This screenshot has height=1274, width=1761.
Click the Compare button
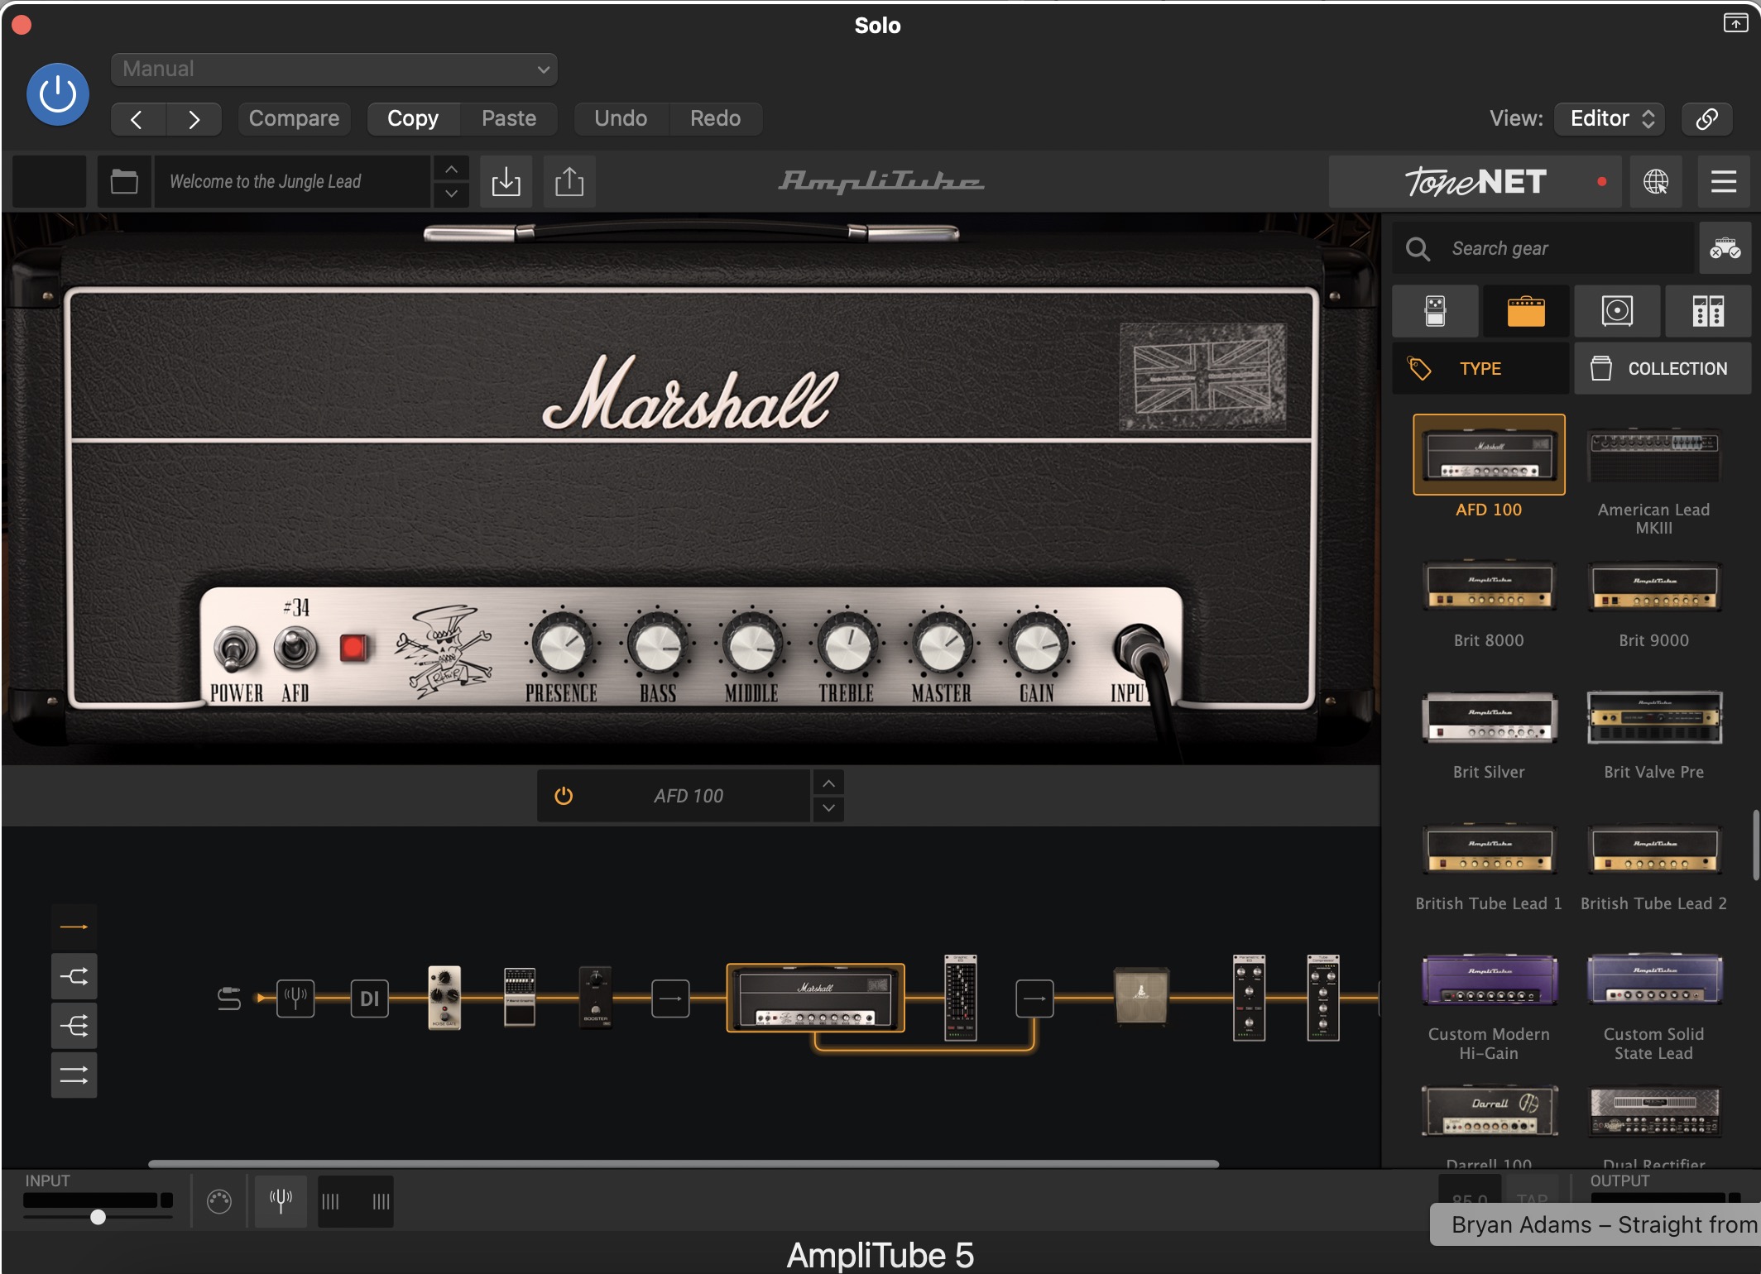[x=294, y=119]
